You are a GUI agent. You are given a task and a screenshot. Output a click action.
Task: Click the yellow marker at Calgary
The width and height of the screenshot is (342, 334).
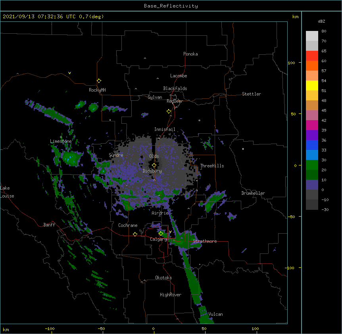pos(161,234)
